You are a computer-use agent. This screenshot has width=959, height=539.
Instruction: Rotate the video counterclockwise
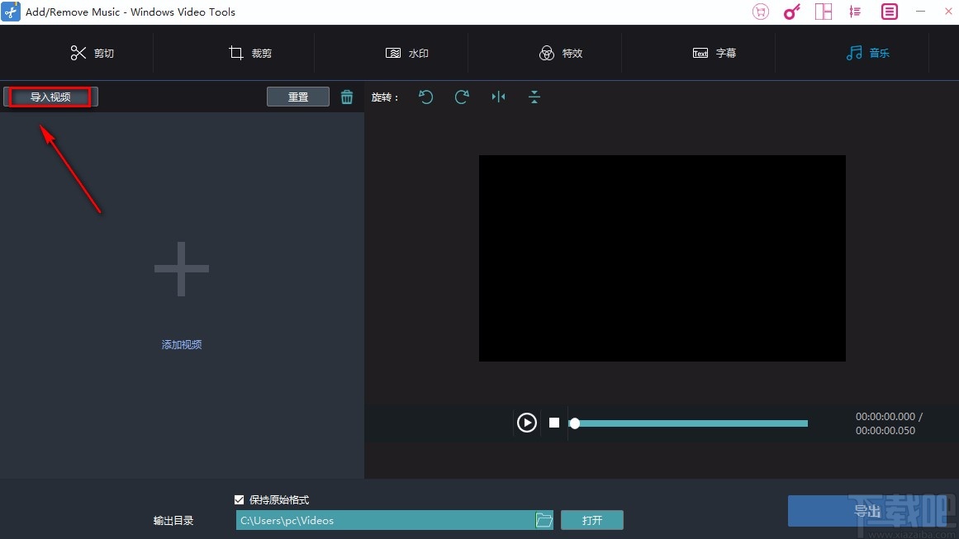(x=425, y=97)
